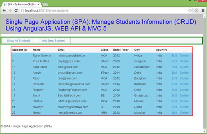Click the scrollbar down arrow
The image size is (207, 134).
[x=205, y=131]
